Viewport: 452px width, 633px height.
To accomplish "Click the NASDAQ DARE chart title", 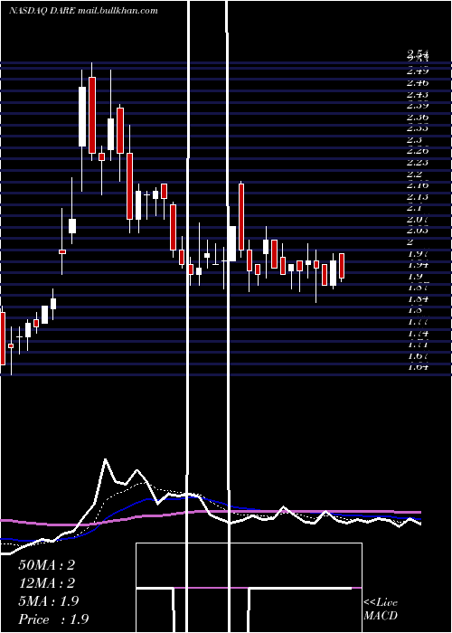I will (83, 11).
